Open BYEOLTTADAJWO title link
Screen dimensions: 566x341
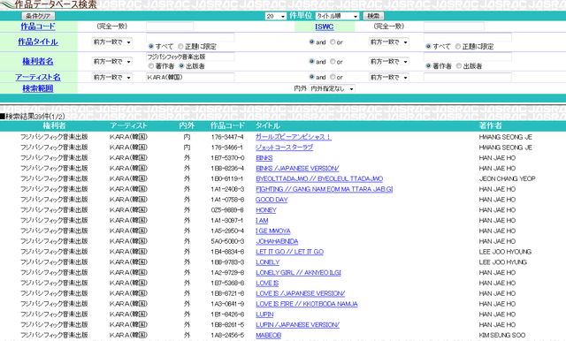point(319,178)
